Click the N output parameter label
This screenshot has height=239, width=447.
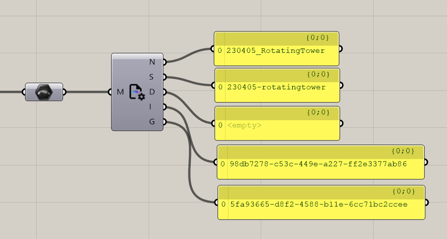[152, 62]
